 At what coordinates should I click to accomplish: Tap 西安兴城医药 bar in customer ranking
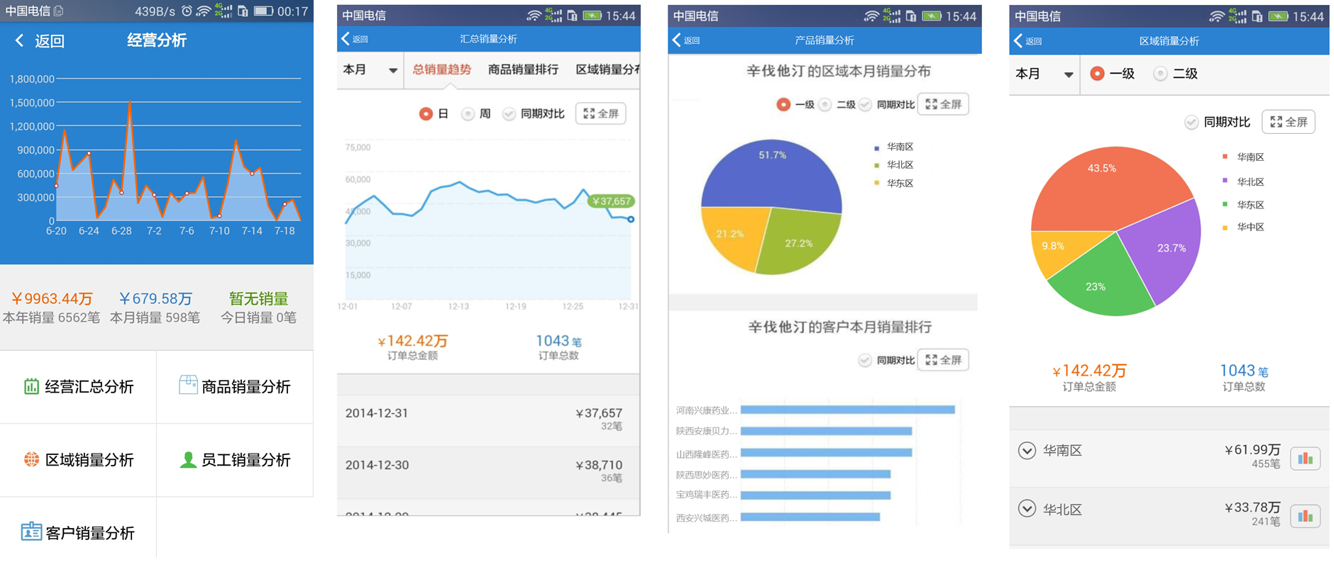810,517
